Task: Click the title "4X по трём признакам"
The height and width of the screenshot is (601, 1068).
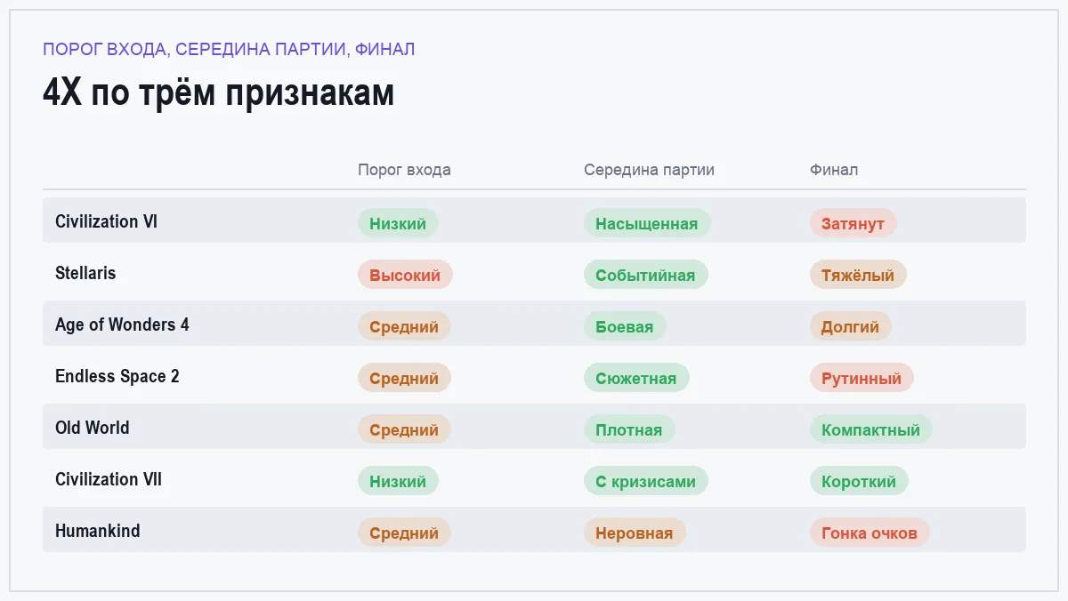Action: point(218,93)
